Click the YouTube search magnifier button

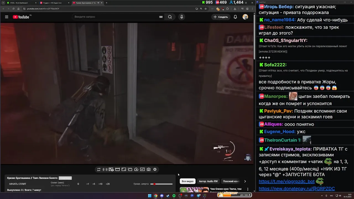coord(170,17)
